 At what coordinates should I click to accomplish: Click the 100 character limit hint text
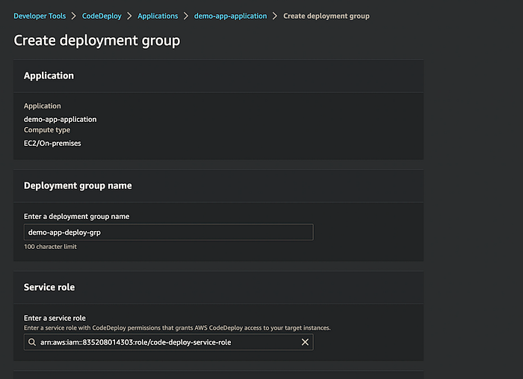tap(50, 247)
